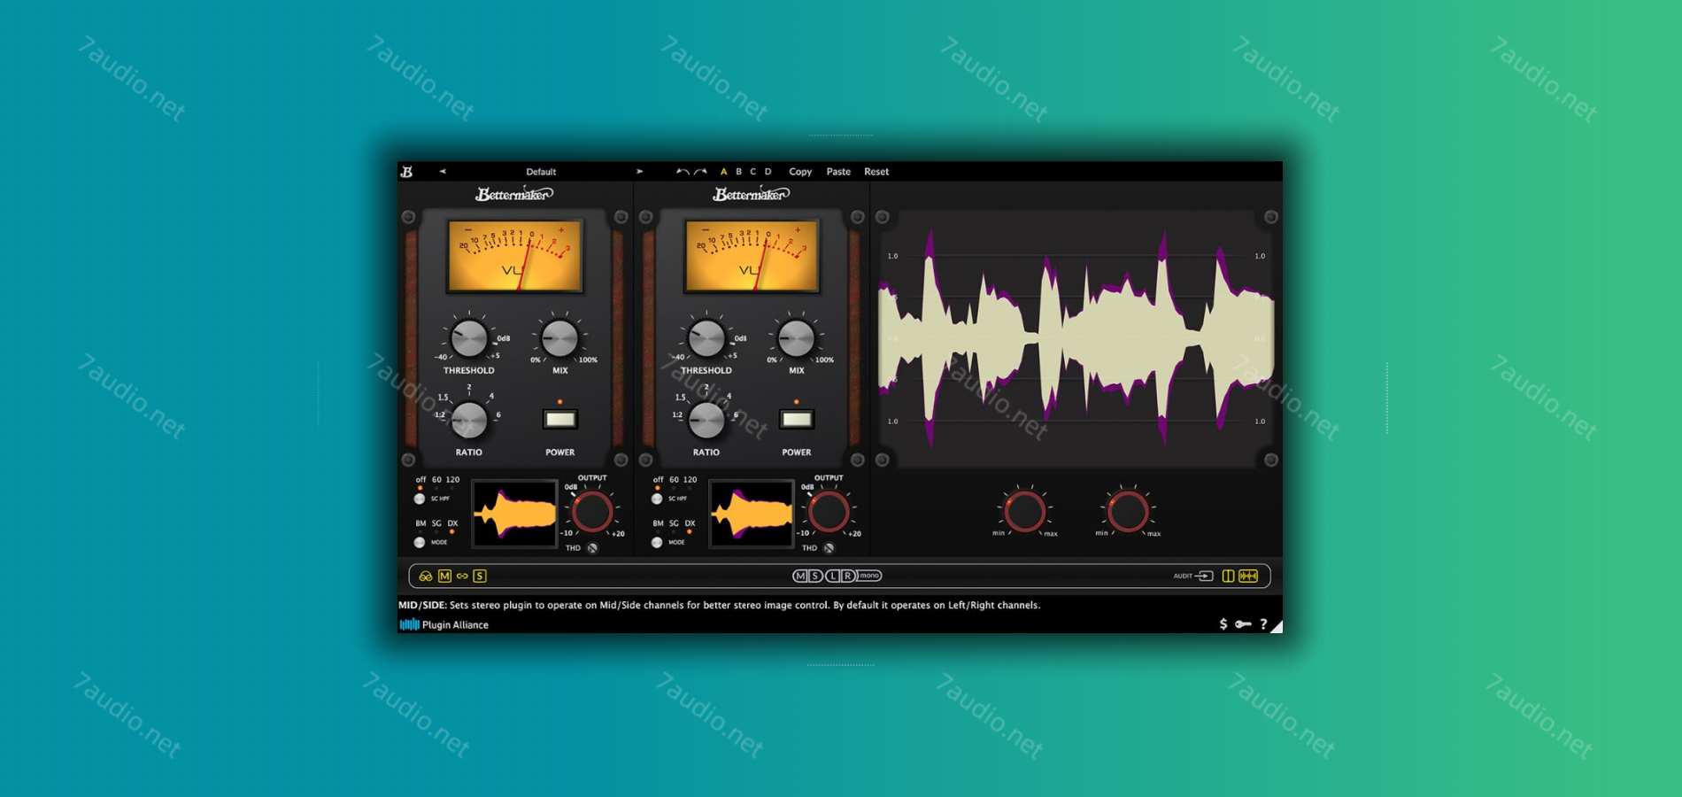1682x797 pixels.
Task: Select settings bank C
Action: [753, 172]
